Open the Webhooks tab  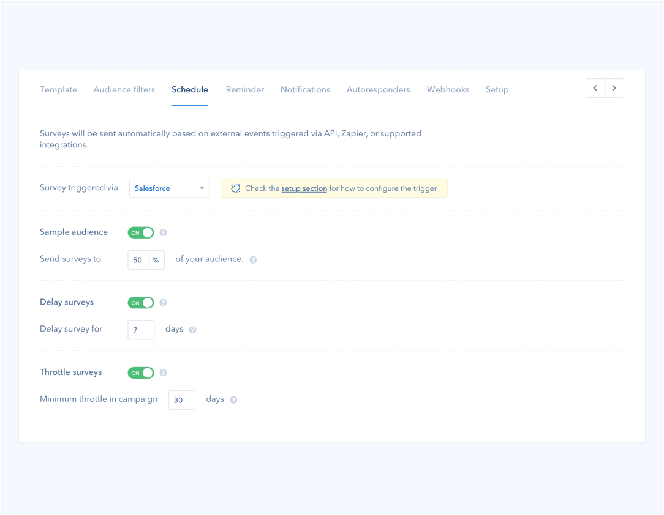coord(448,90)
